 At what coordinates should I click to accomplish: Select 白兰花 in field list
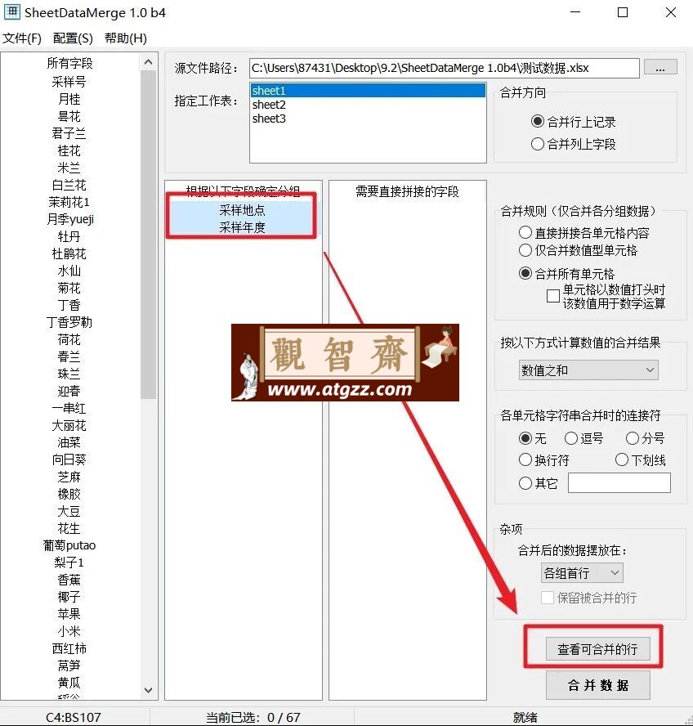point(69,185)
